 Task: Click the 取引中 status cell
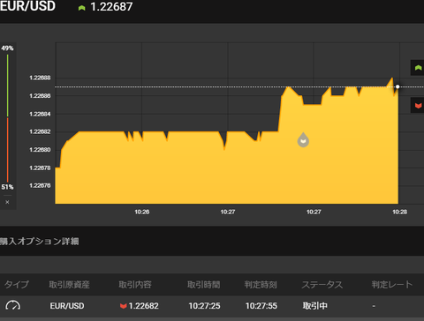coord(315,306)
